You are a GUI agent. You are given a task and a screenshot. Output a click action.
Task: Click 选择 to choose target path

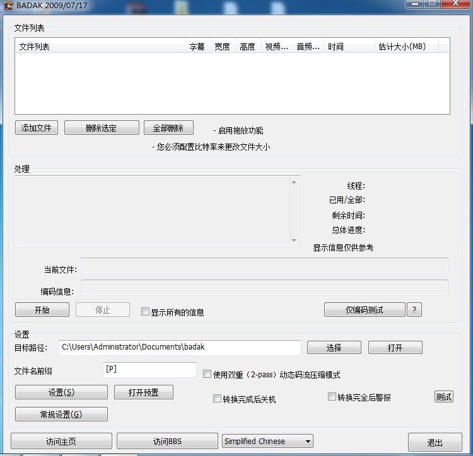coord(334,348)
